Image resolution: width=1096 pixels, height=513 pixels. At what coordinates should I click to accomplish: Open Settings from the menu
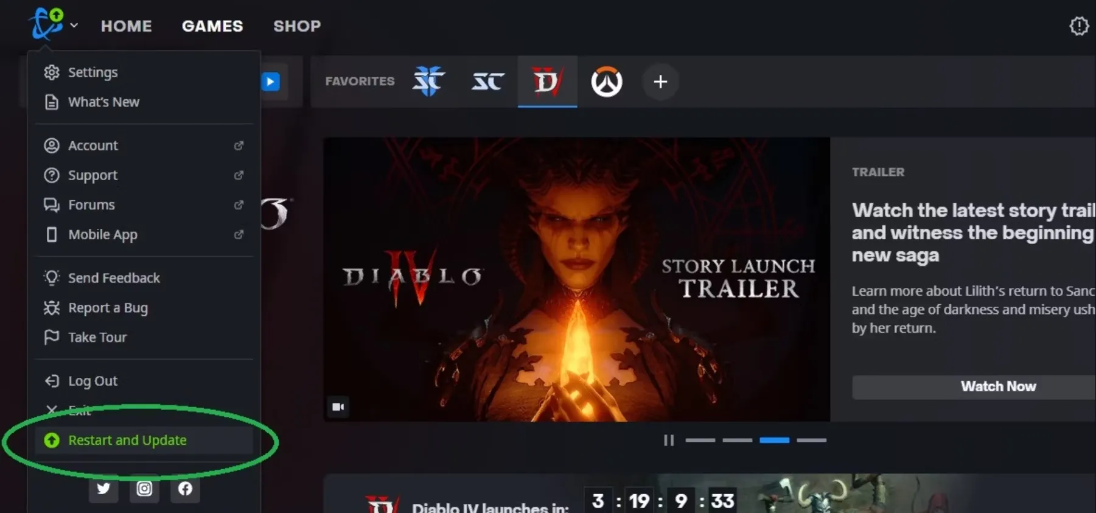point(92,72)
